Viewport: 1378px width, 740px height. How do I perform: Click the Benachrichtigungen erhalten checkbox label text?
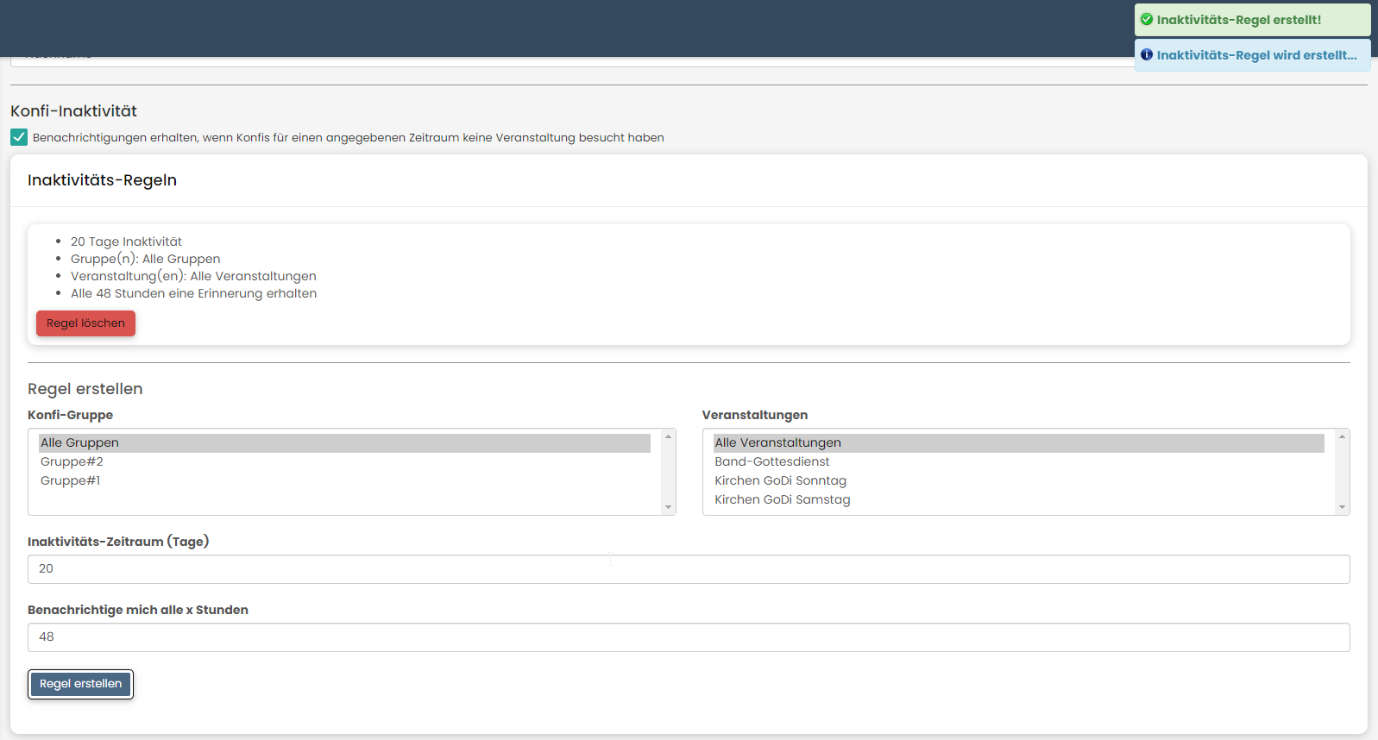point(349,138)
